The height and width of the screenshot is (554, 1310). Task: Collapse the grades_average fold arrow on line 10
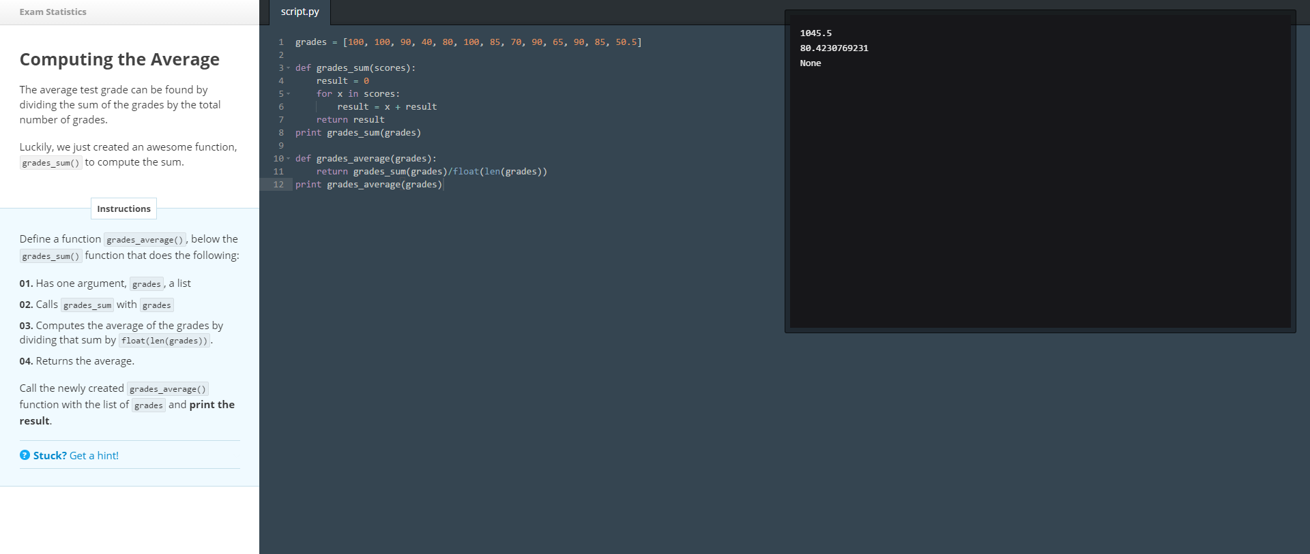click(x=288, y=159)
